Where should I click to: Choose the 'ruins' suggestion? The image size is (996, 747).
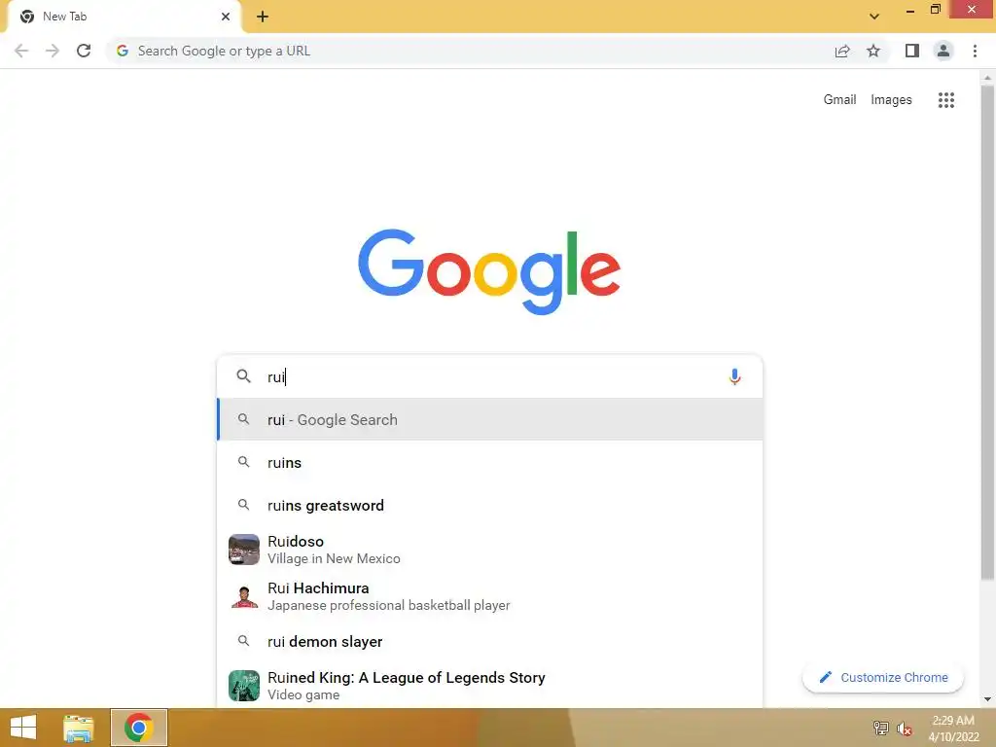coord(489,462)
